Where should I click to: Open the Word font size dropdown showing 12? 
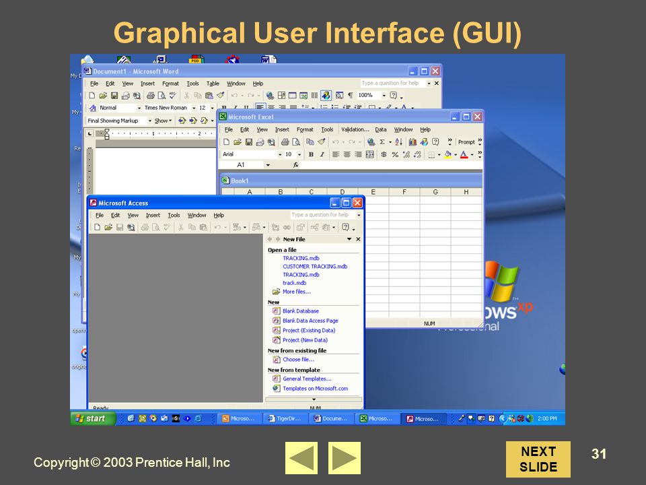pos(212,108)
